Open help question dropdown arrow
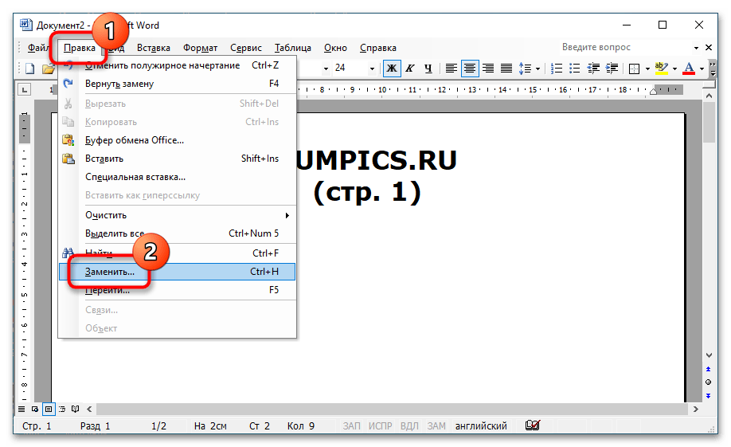This screenshot has width=731, height=447. tap(696, 48)
